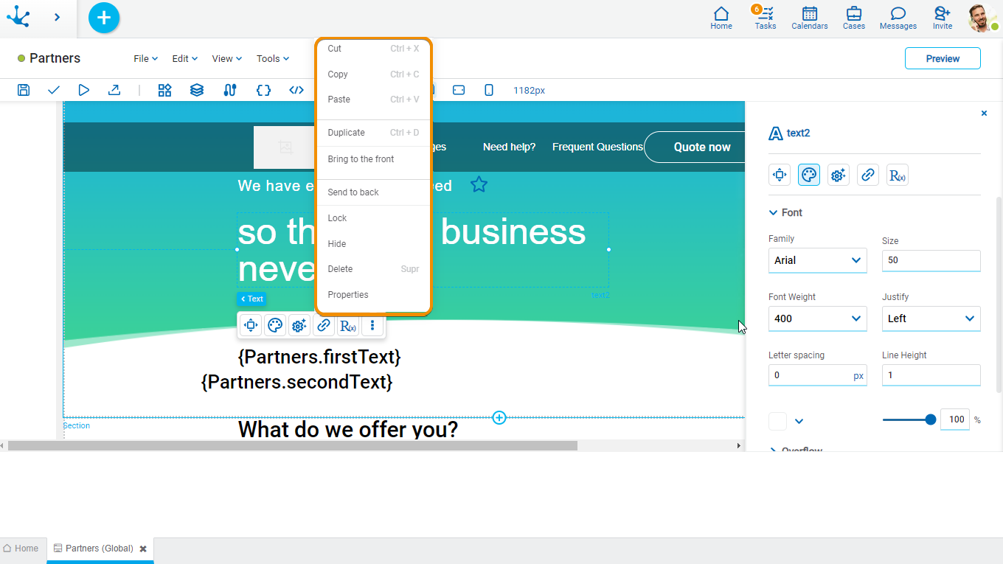Open the View menu
The image size is (1003, 564).
point(226,58)
